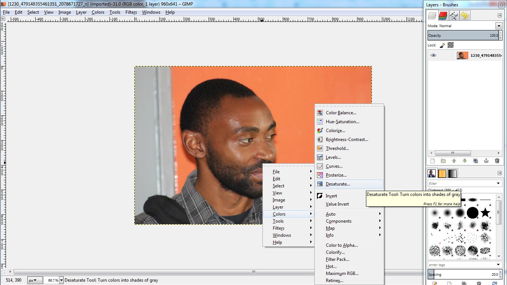Open the Layers dock tab menu arrow
The height and width of the screenshot is (285, 507).
click(x=500, y=16)
